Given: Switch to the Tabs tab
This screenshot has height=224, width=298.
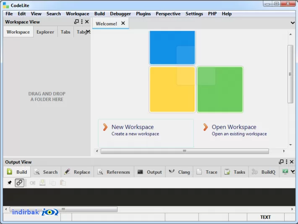Looking at the screenshot, I should pos(65,32).
